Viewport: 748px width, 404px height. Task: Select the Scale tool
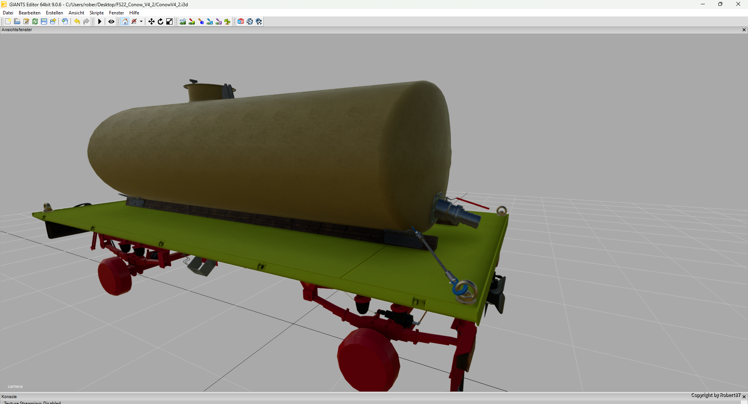click(x=169, y=21)
